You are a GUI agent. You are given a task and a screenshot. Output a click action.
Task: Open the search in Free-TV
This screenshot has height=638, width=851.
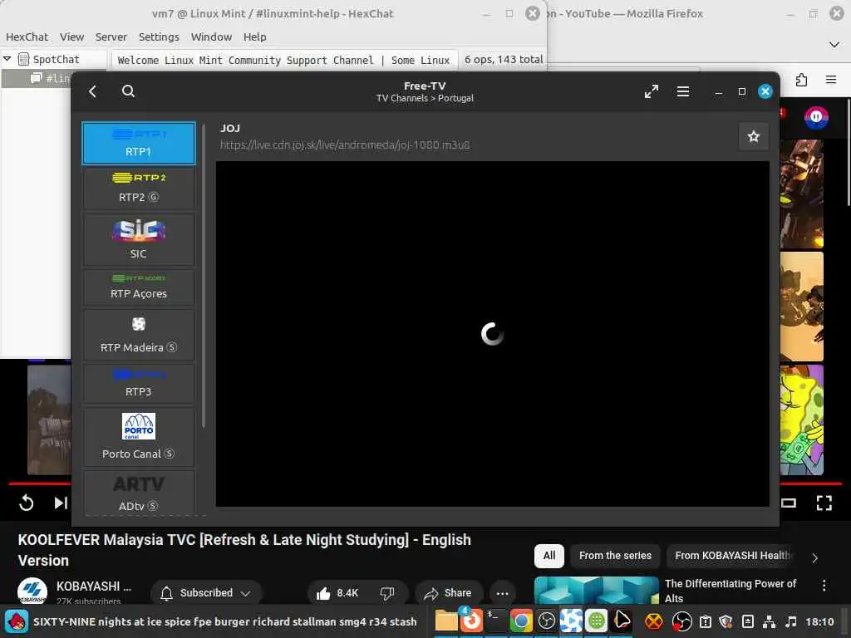coord(128,91)
